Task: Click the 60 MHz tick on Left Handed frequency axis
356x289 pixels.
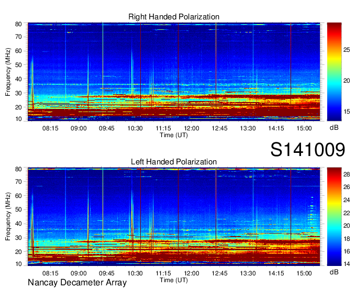Action: [x=18, y=196]
